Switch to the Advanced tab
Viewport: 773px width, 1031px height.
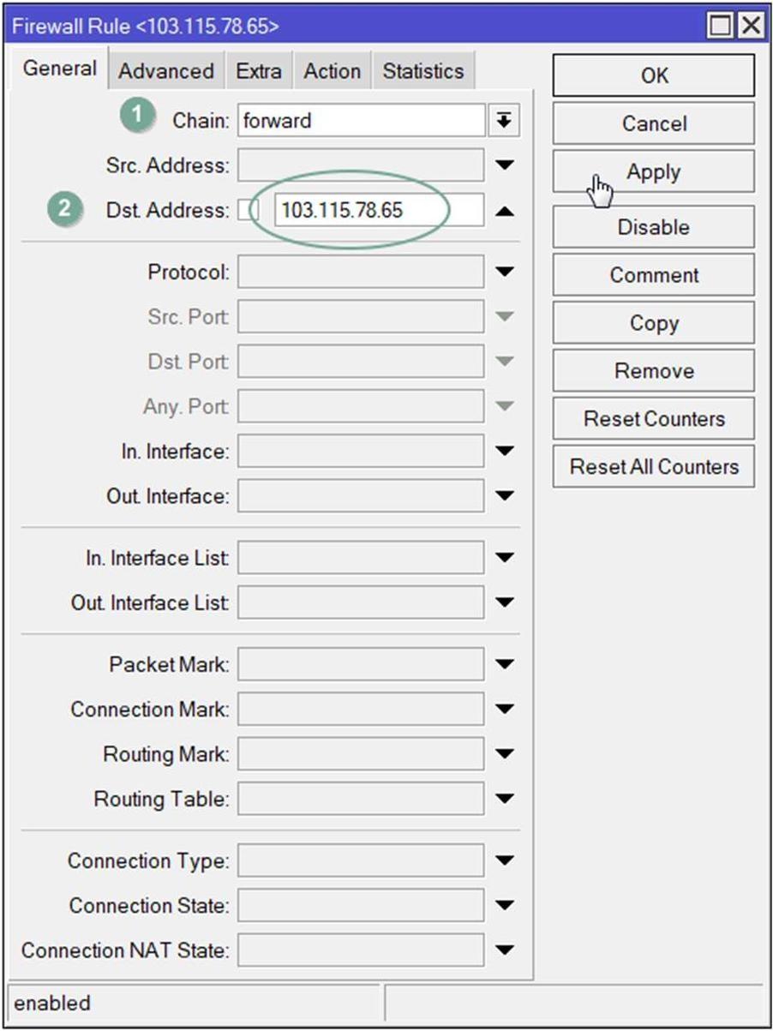point(166,71)
